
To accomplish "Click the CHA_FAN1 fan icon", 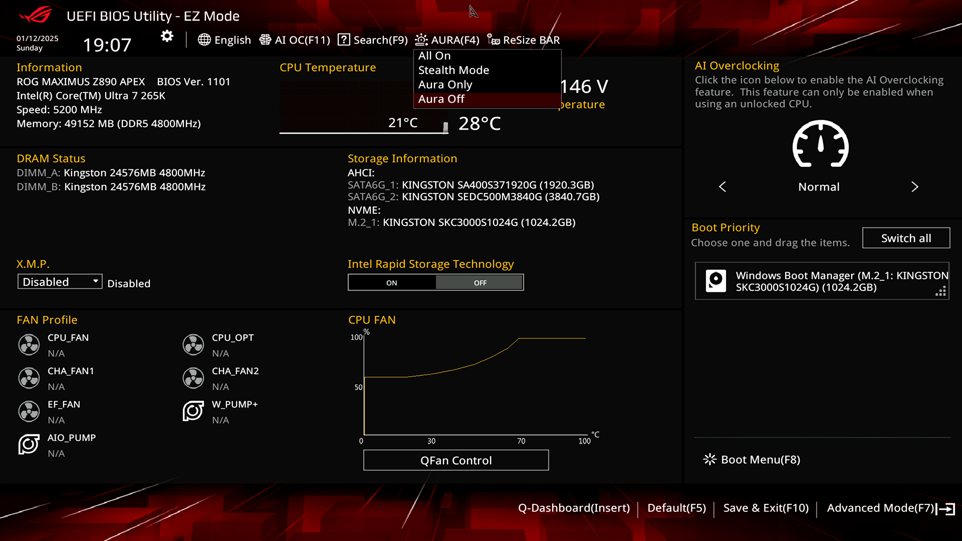I will 29,378.
